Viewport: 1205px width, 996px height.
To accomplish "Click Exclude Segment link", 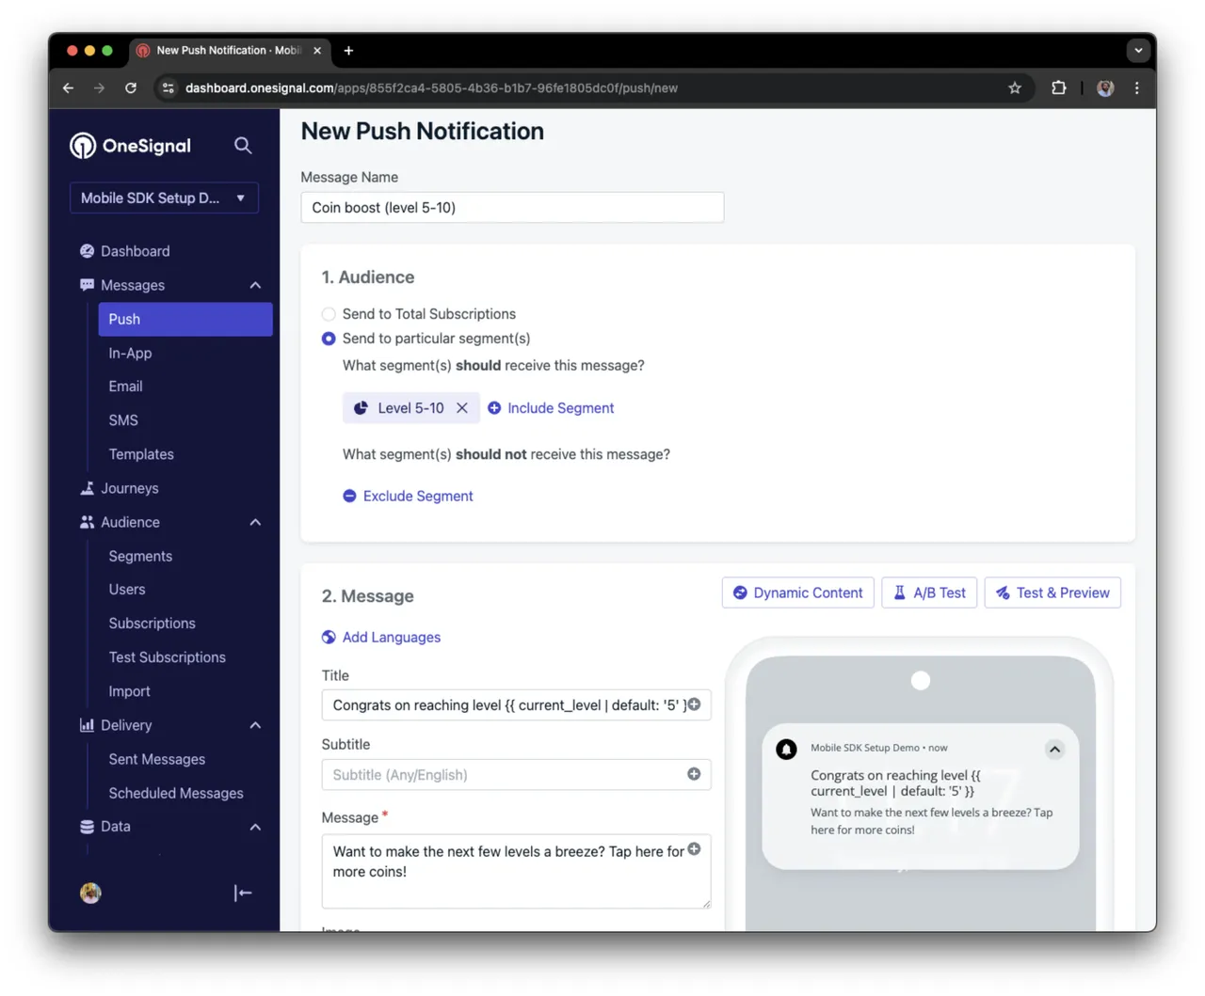I will click(x=418, y=496).
